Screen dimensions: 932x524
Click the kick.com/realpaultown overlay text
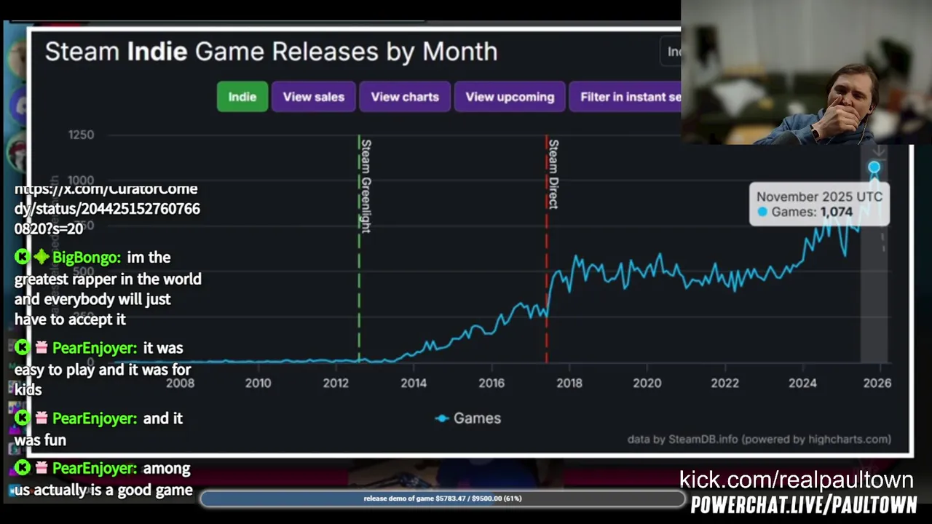[x=796, y=480]
